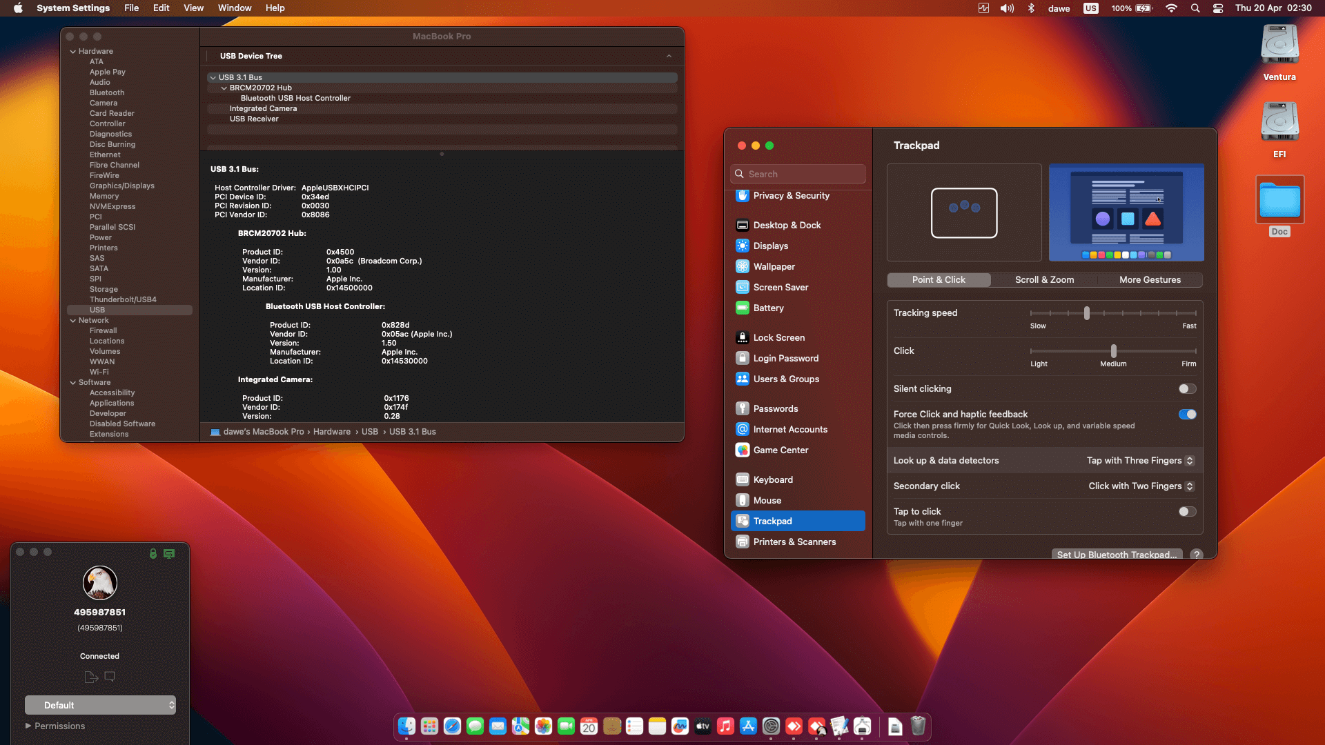Disable Force Click and haptic feedback

point(1187,415)
